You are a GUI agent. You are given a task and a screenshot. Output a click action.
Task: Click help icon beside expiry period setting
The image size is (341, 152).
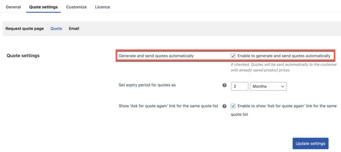click(x=225, y=85)
